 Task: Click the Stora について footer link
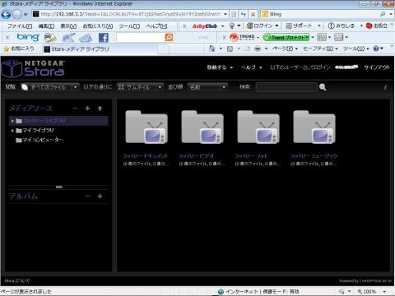[17, 281]
